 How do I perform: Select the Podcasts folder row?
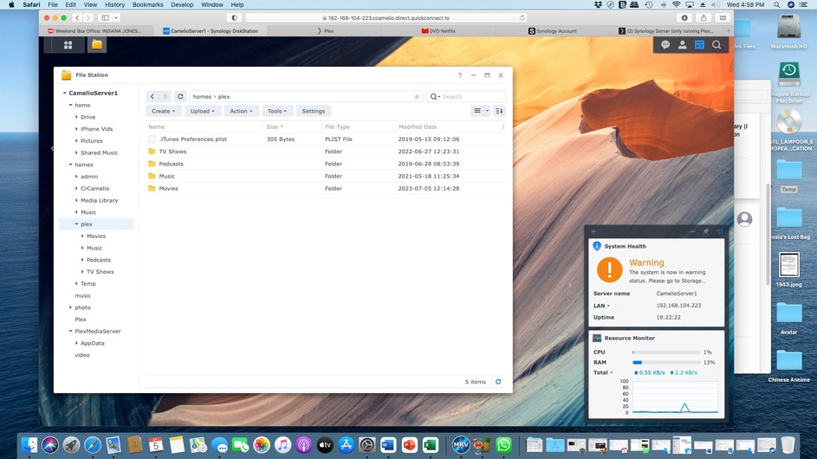tap(326, 164)
